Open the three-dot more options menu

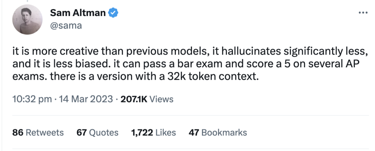coord(363,13)
